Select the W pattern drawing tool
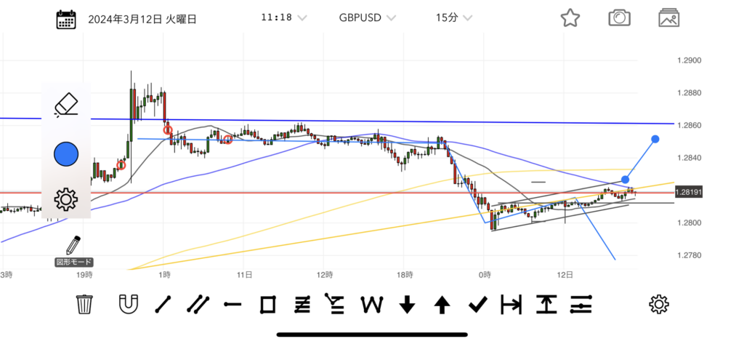This screenshot has height=344, width=744. point(372,305)
